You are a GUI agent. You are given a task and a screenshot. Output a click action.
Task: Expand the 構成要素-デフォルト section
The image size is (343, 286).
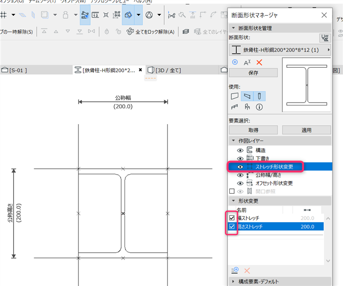(233, 282)
